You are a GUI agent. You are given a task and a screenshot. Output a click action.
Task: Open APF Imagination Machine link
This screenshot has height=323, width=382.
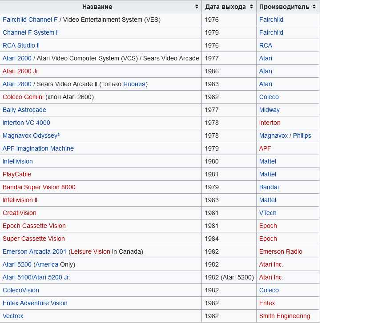[38, 149]
